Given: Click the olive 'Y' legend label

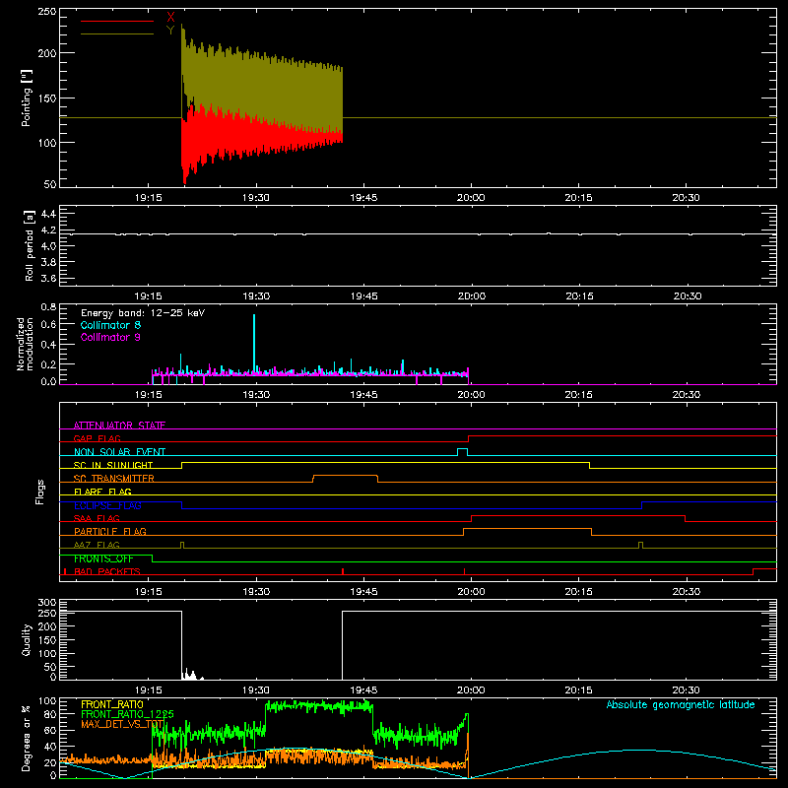Looking at the screenshot, I should click(170, 31).
